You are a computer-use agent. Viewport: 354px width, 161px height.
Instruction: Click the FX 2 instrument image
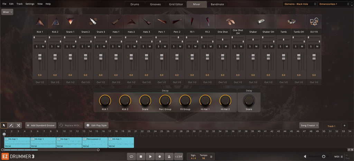coord(207,21)
